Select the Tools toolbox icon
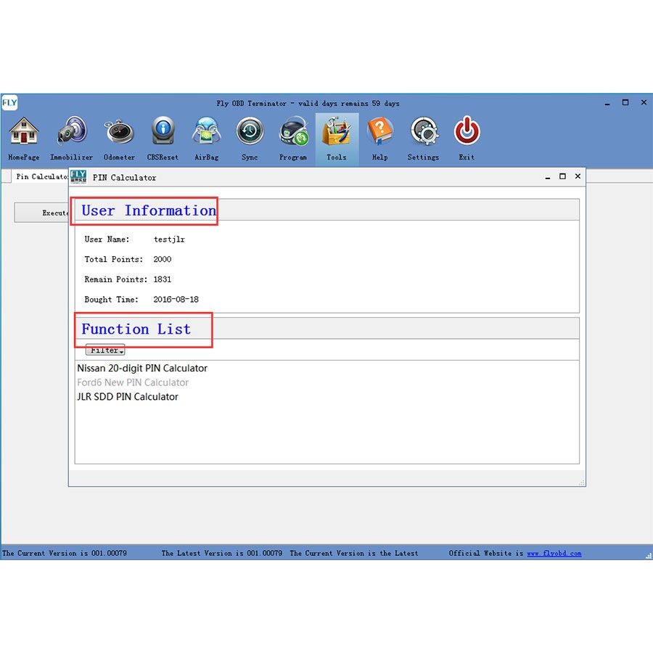This screenshot has height=653, width=653. 337,139
